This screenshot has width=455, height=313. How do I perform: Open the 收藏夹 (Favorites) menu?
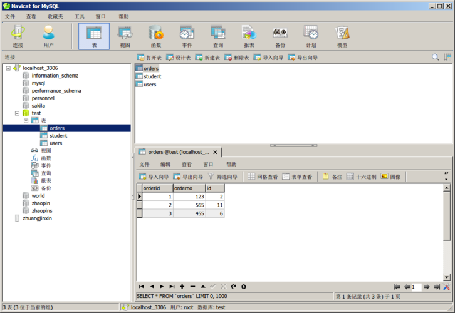click(55, 16)
